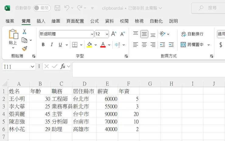Click the Bottom Align icon
This screenshot has width=225, height=141.
153,35
